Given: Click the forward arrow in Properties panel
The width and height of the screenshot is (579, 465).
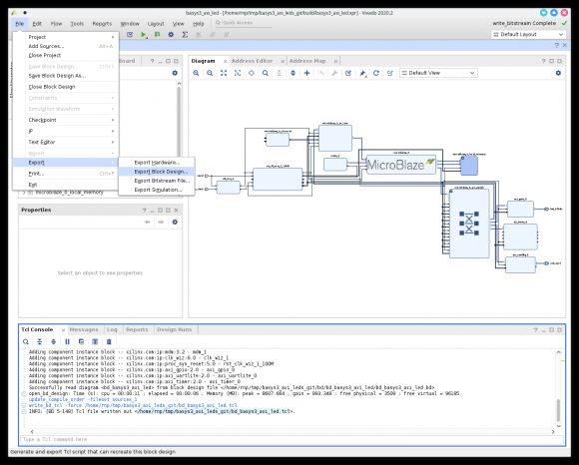Looking at the screenshot, I should pyautogui.click(x=161, y=222).
